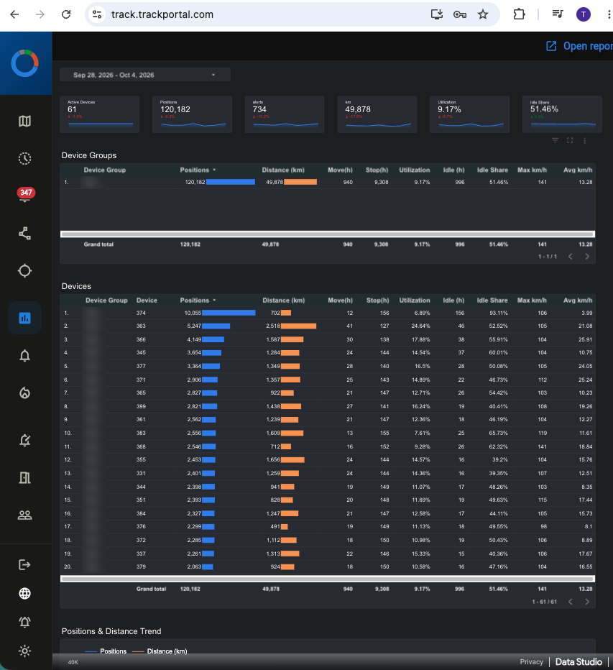Click the Open report link

[579, 46]
